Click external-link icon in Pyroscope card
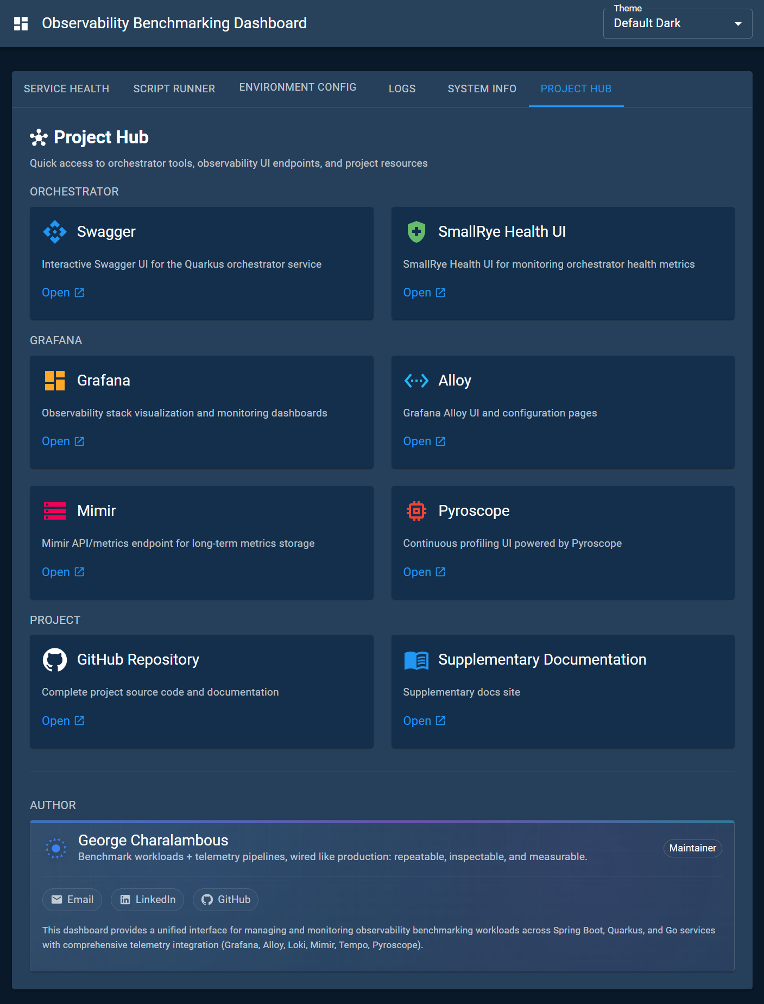 click(440, 572)
